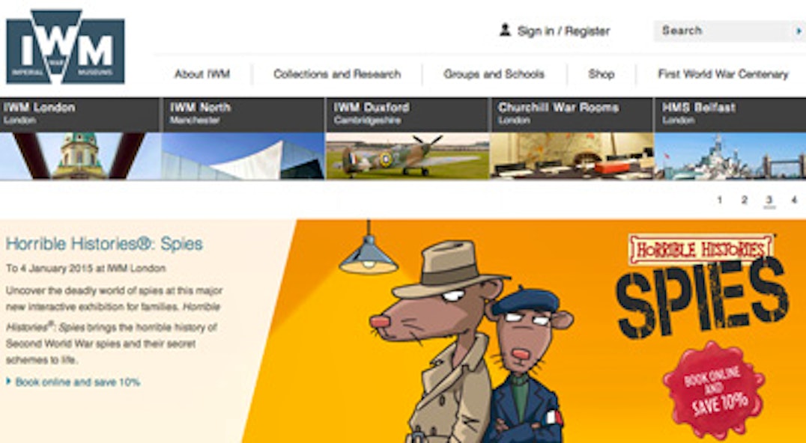
Task: Click the Duxford Spitfire thumbnail
Action: click(x=407, y=156)
